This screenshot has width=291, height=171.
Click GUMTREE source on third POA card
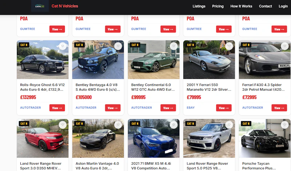click(x=139, y=29)
